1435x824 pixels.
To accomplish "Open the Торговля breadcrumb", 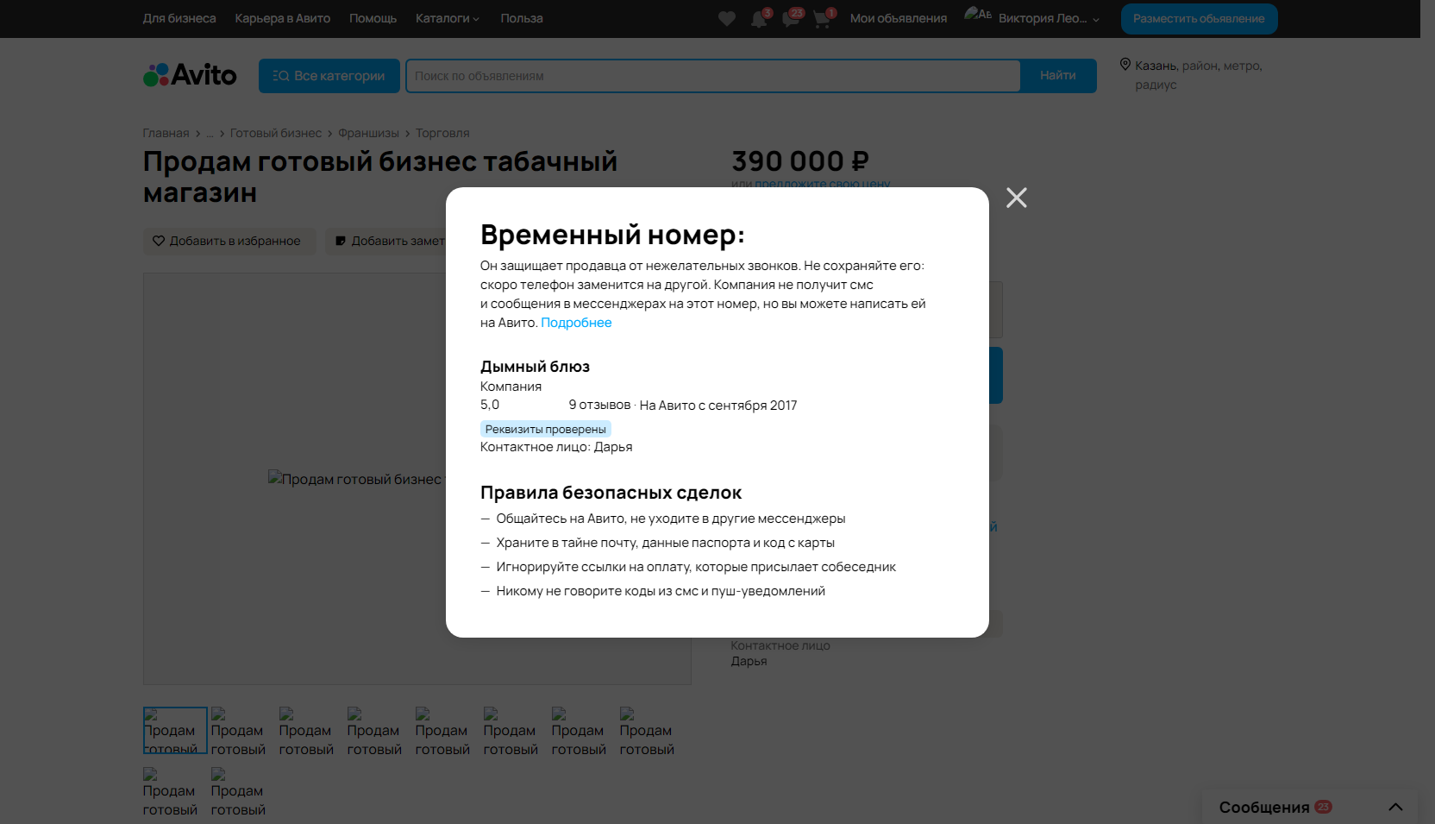I will click(x=442, y=133).
